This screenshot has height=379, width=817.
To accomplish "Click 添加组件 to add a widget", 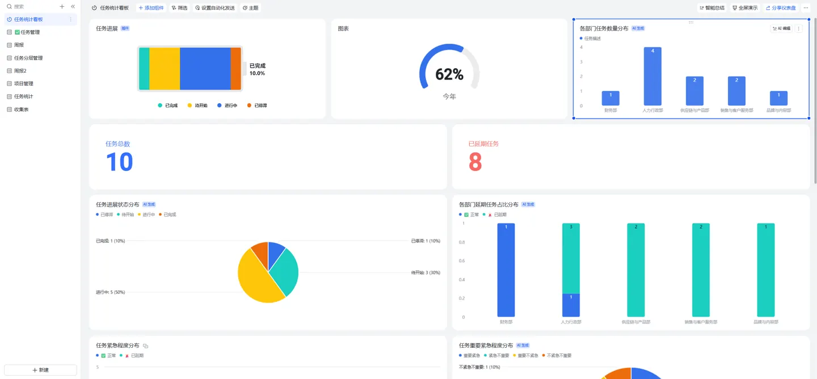I will pyautogui.click(x=151, y=8).
